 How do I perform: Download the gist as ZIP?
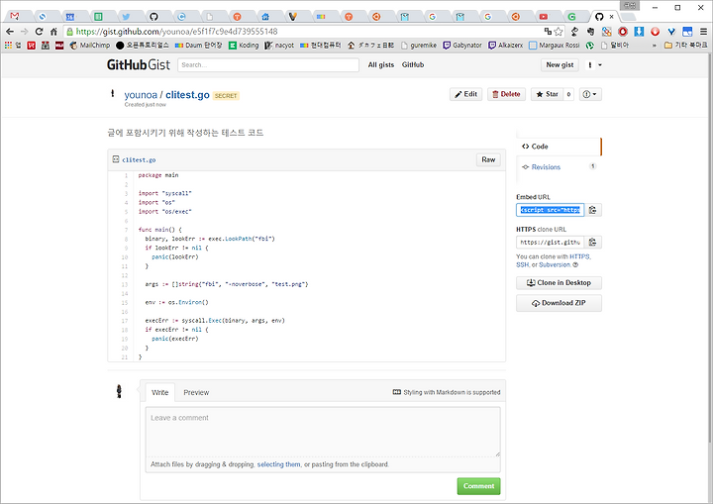click(559, 303)
